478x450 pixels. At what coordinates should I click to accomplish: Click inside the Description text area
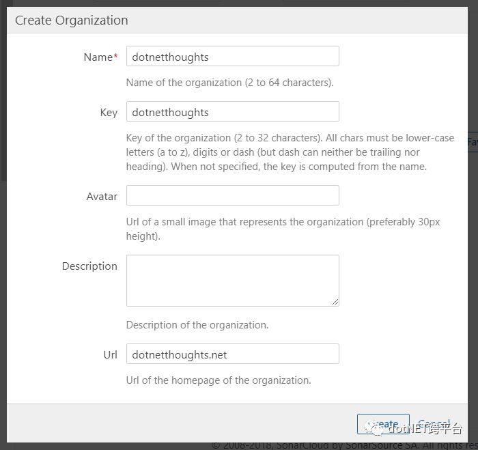(x=233, y=281)
